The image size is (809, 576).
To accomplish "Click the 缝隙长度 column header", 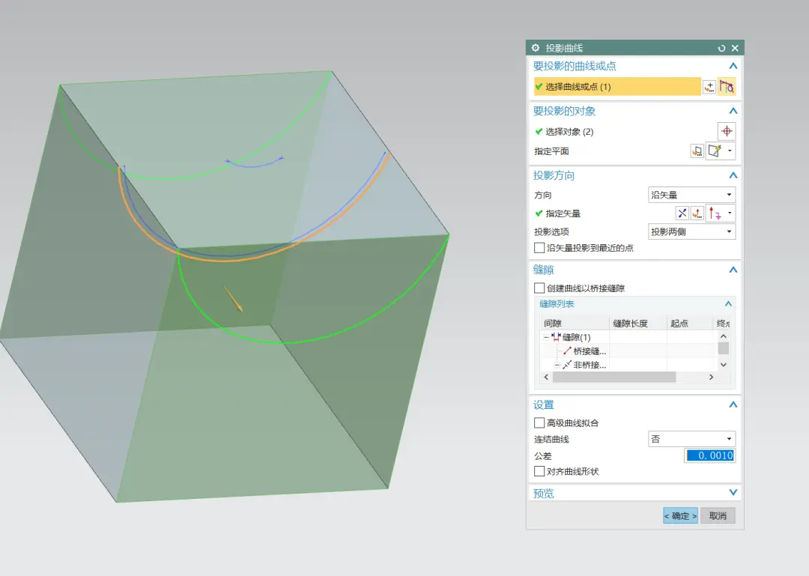I will [x=637, y=323].
